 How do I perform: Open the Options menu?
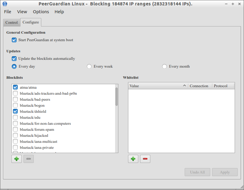click(x=41, y=12)
